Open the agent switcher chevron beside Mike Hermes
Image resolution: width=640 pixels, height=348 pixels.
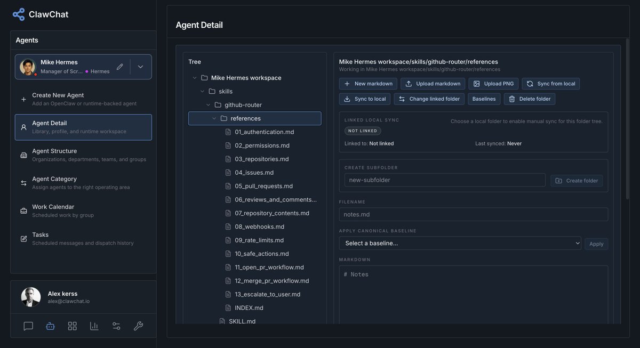click(x=141, y=67)
